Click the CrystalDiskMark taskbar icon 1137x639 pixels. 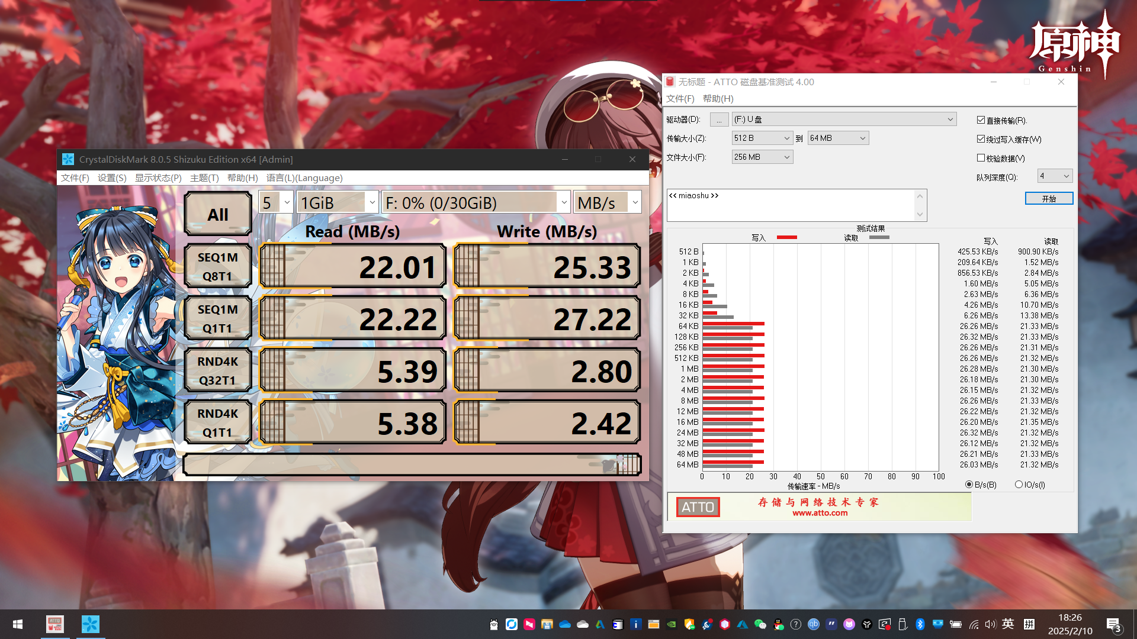[90, 624]
